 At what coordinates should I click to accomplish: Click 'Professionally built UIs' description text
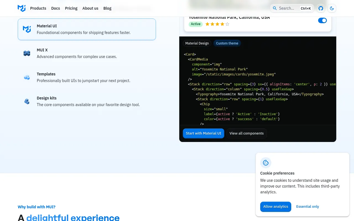coord(84,81)
